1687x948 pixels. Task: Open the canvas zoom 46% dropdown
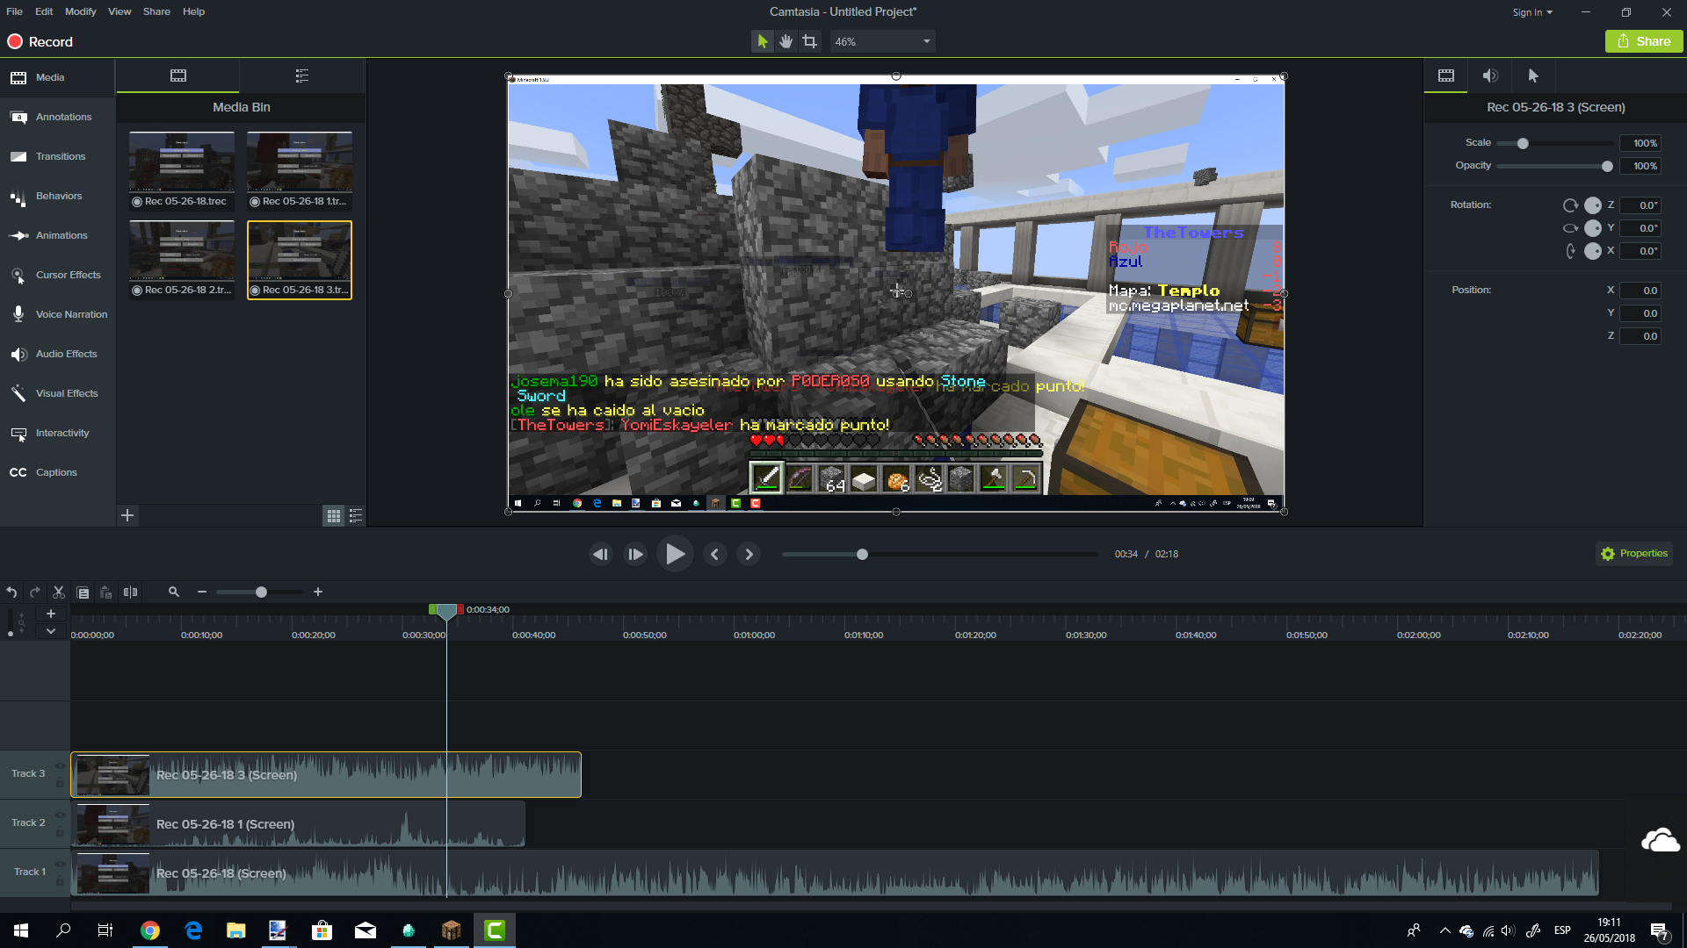(882, 41)
